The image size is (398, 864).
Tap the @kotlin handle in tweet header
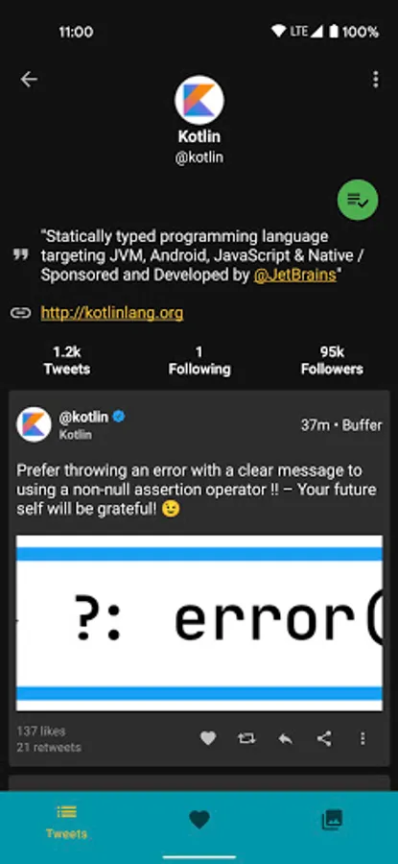[x=83, y=417]
